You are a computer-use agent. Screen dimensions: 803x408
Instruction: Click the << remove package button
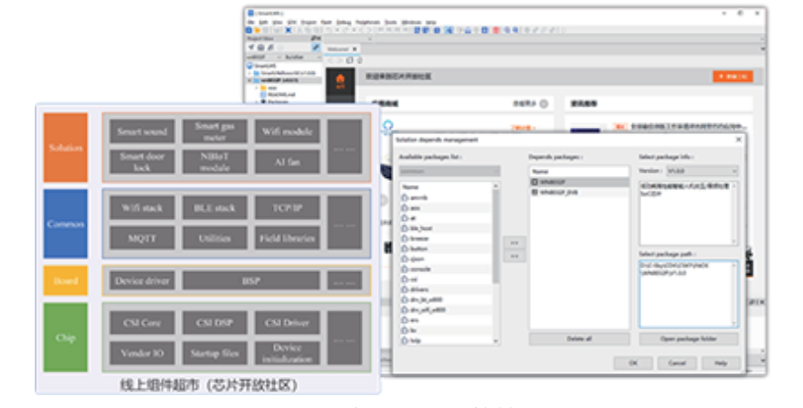click(514, 256)
